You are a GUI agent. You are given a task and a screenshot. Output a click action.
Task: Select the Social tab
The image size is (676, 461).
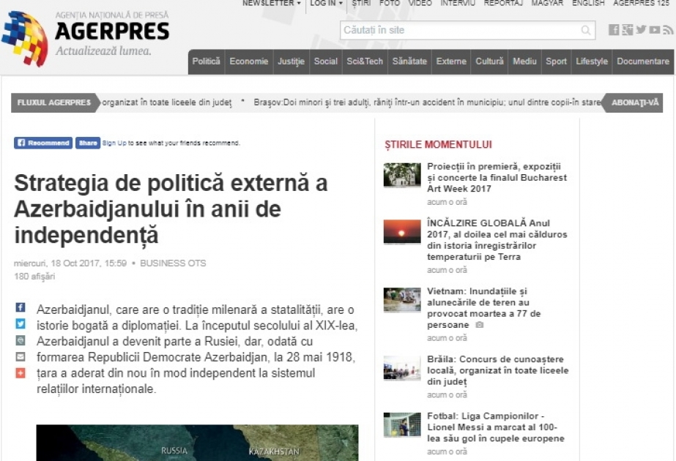(325, 61)
